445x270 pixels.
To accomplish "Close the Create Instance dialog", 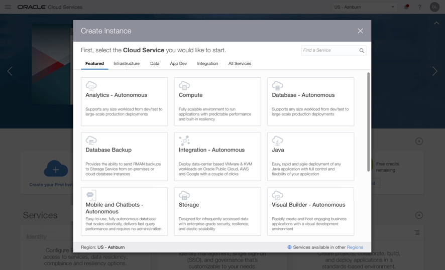I will point(360,31).
